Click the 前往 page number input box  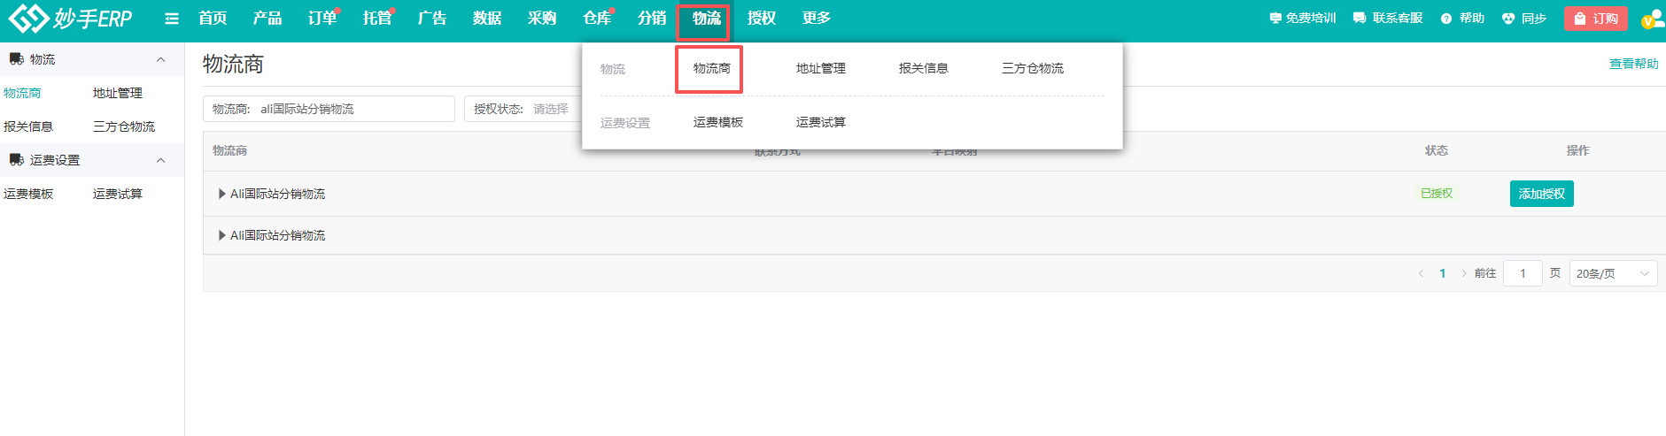tap(1523, 273)
